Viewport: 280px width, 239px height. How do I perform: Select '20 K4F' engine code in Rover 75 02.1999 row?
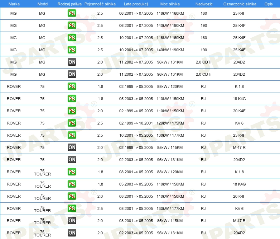click(x=239, y=111)
